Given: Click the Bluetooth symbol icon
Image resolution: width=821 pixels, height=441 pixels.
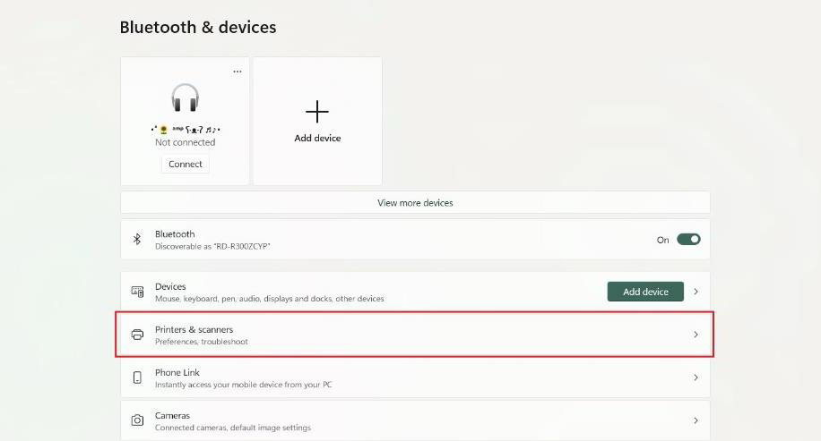Looking at the screenshot, I should pos(137,240).
